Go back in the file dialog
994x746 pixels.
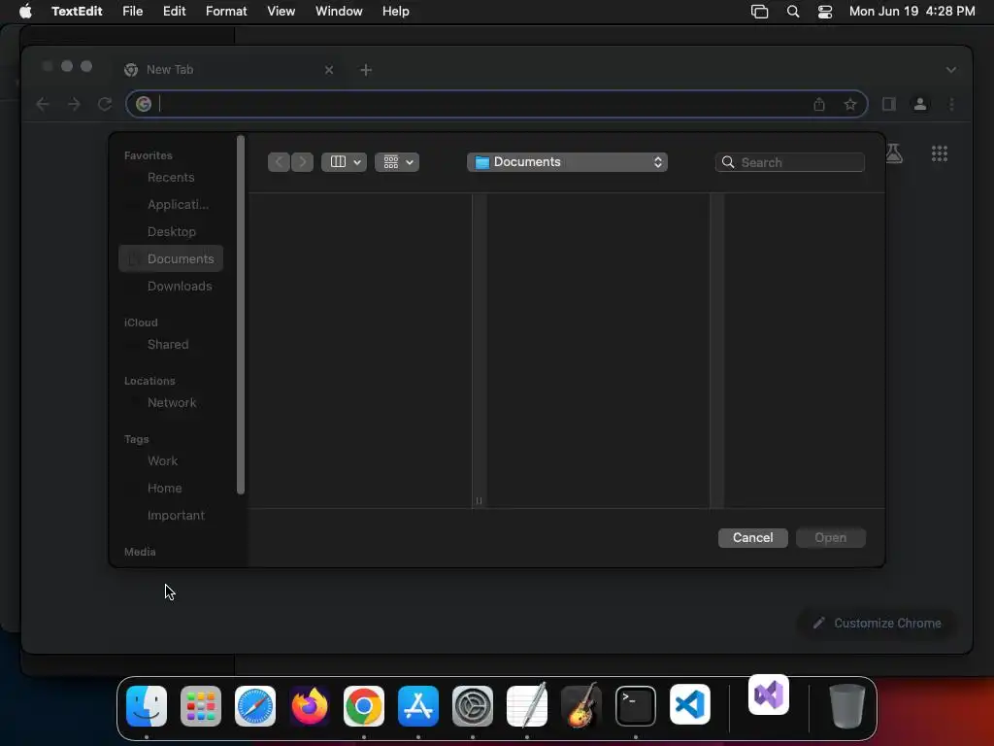(x=279, y=162)
